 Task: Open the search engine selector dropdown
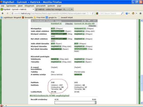pos(98,13)
